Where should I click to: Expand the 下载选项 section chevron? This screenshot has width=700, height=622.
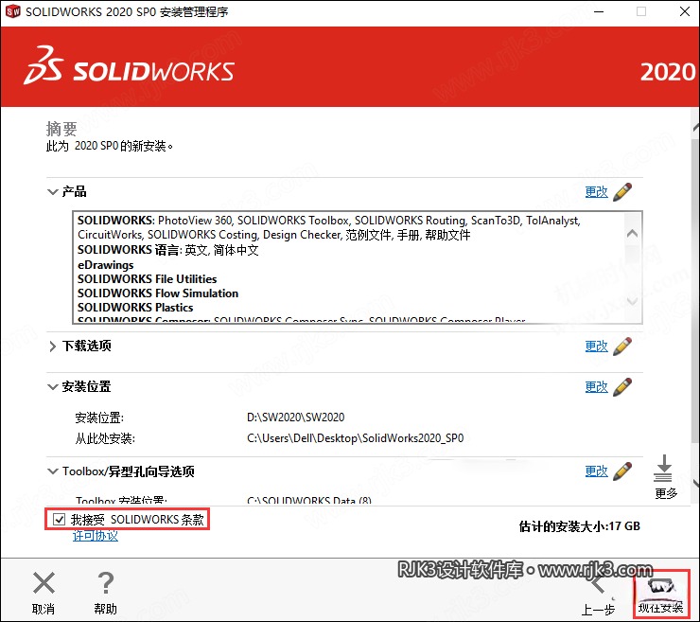pos(53,347)
